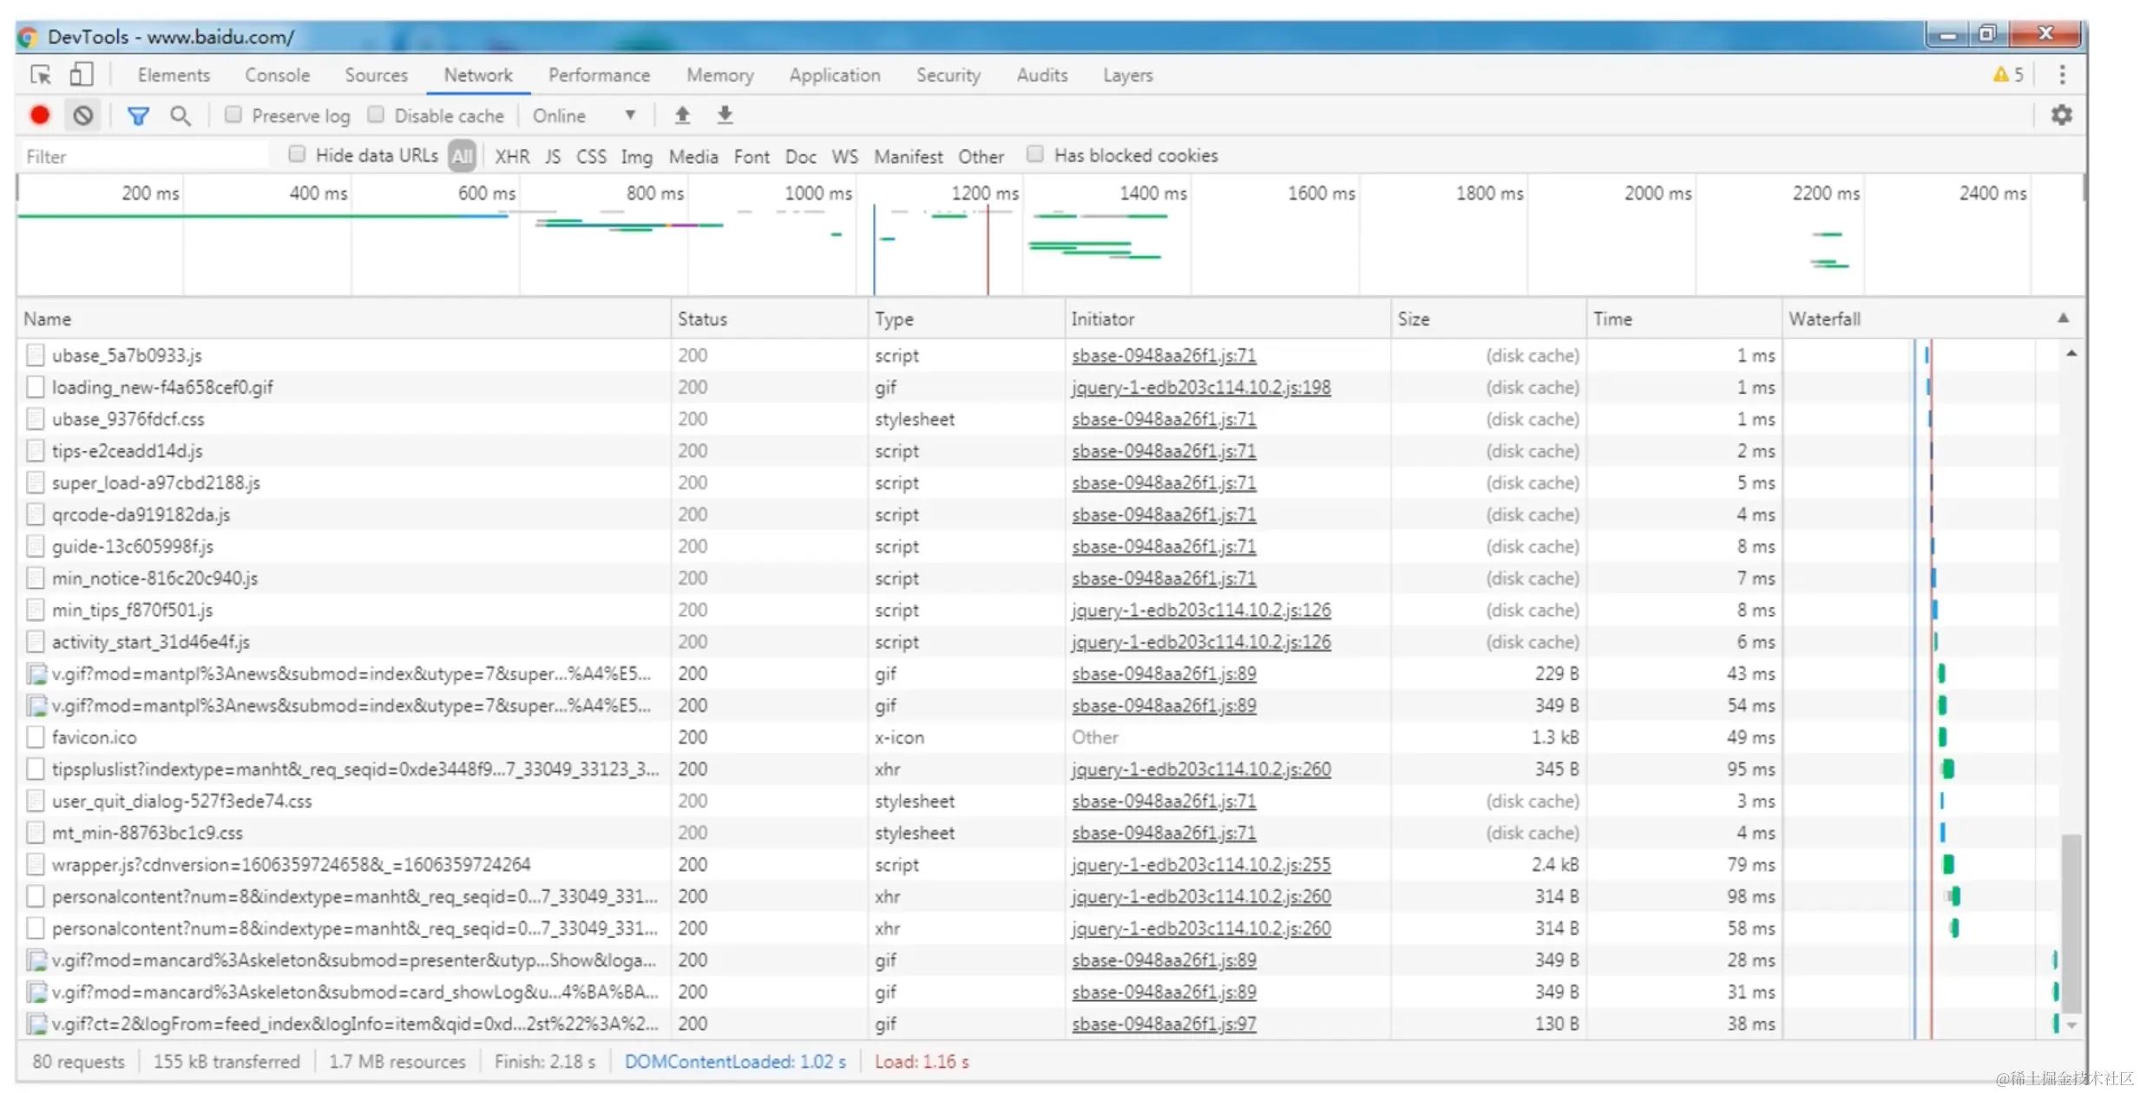Open sbase js:89 link on first v.gif mantpl row
The height and width of the screenshot is (1093, 2140).
coord(1164,674)
